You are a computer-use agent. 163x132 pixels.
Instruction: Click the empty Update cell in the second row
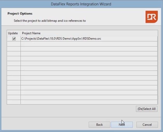pyautogui.click(x=14, y=44)
